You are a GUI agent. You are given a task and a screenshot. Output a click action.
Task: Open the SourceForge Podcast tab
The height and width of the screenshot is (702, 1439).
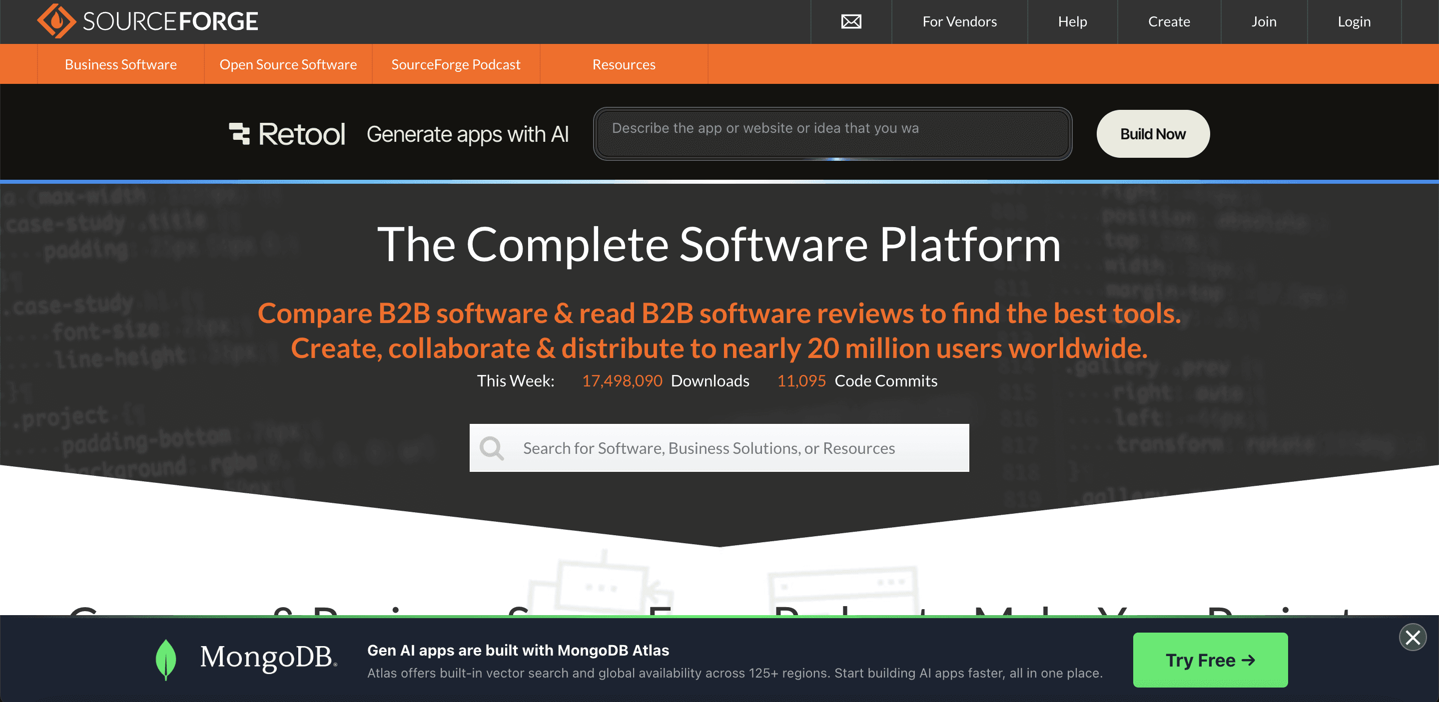455,65
